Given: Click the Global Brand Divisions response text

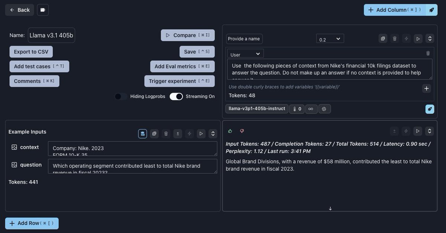Looking at the screenshot, I should point(328,165).
